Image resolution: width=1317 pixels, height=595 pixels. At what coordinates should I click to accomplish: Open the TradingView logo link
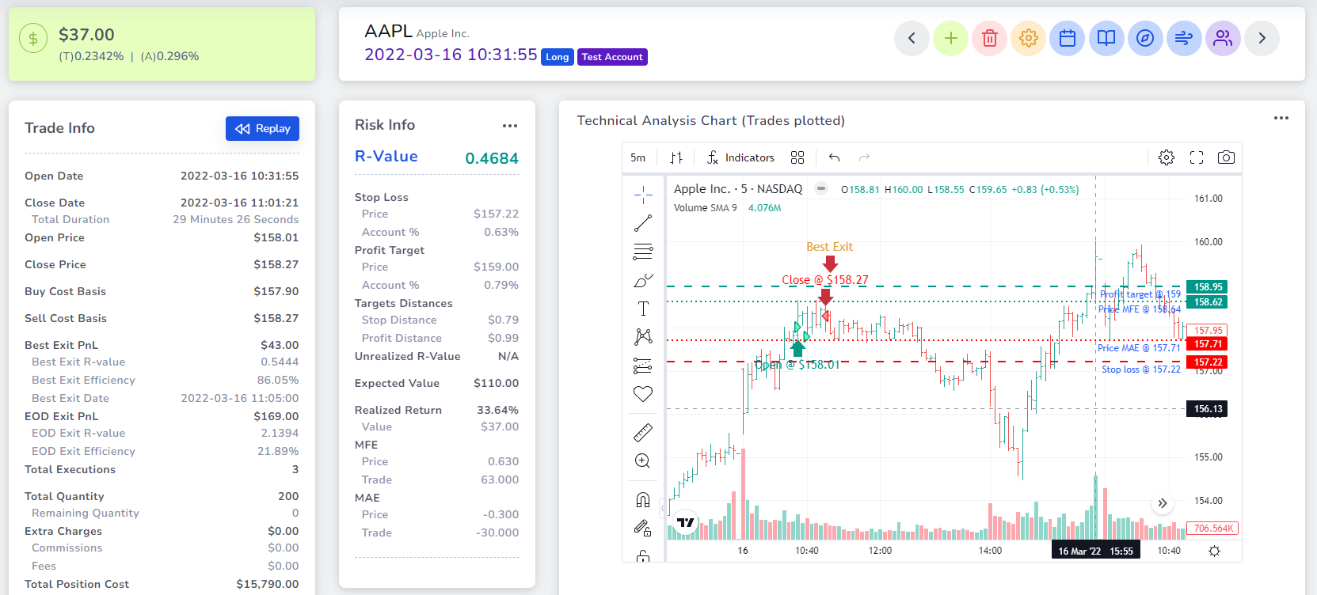click(x=686, y=522)
